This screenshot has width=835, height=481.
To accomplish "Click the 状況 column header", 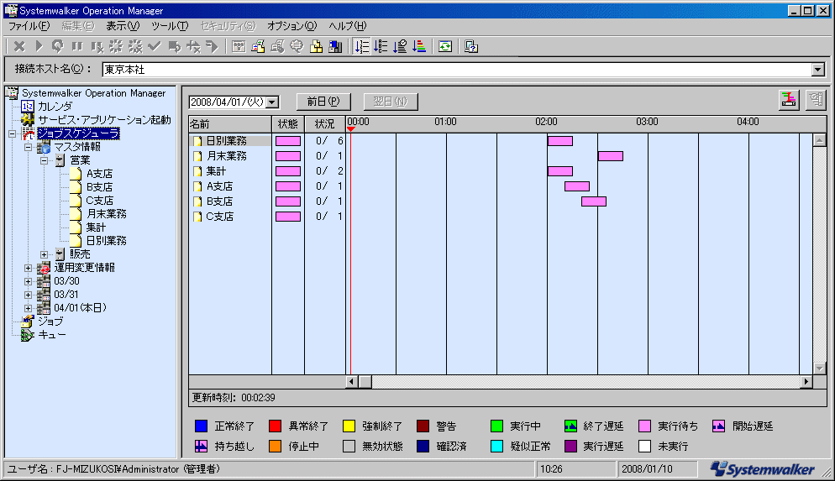I will (x=325, y=124).
